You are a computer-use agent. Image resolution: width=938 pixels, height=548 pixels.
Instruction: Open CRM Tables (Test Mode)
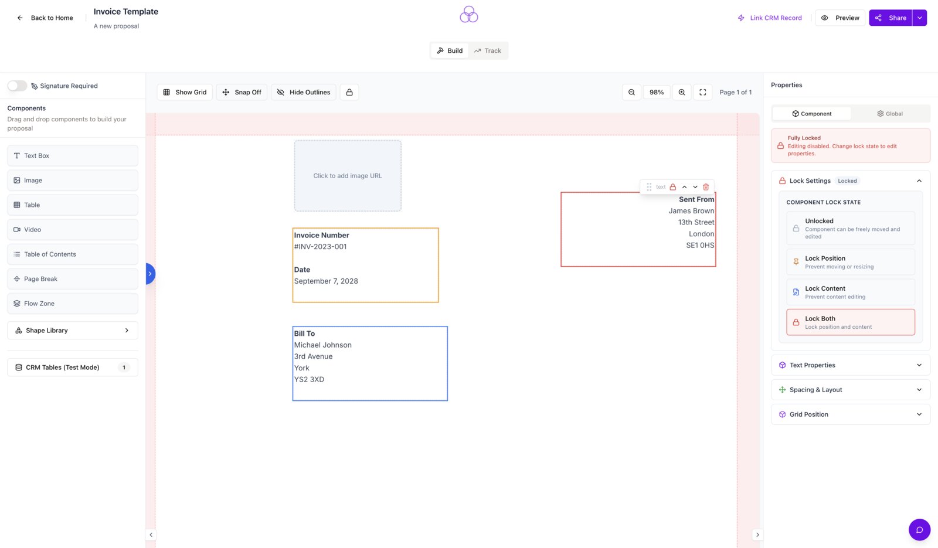73,367
